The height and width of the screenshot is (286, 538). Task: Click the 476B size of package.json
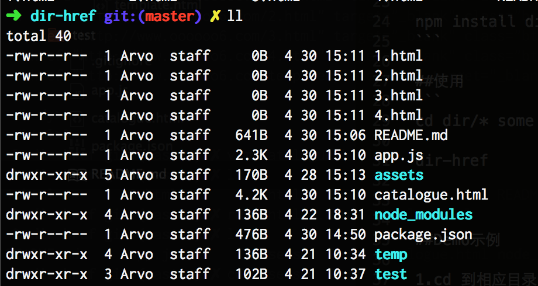point(251,234)
